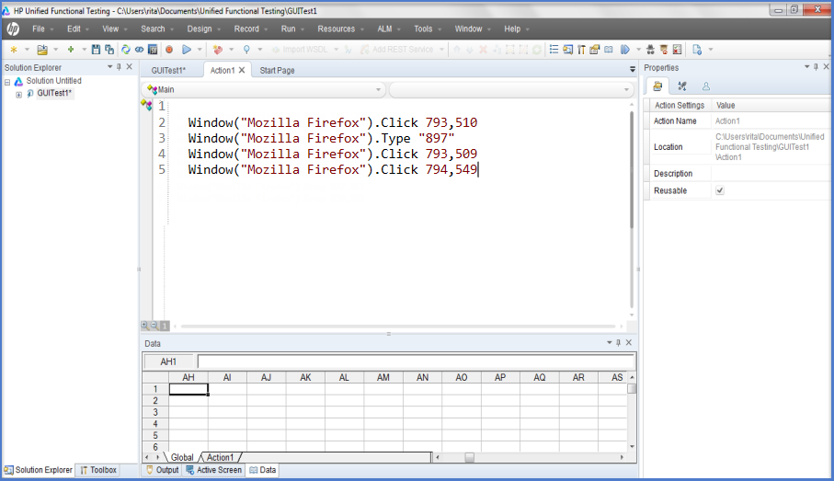This screenshot has height=481, width=834.
Task: Open the File menu
Action: (x=39, y=29)
